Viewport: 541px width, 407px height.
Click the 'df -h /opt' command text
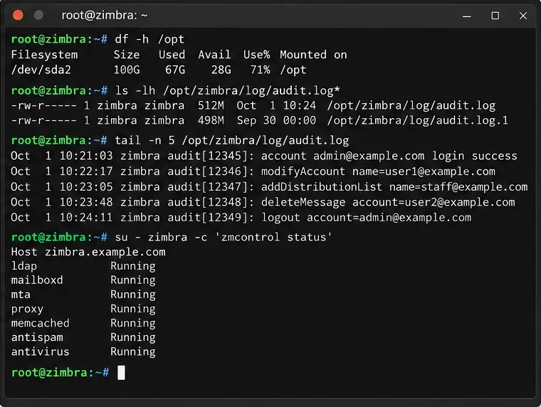[x=149, y=39]
